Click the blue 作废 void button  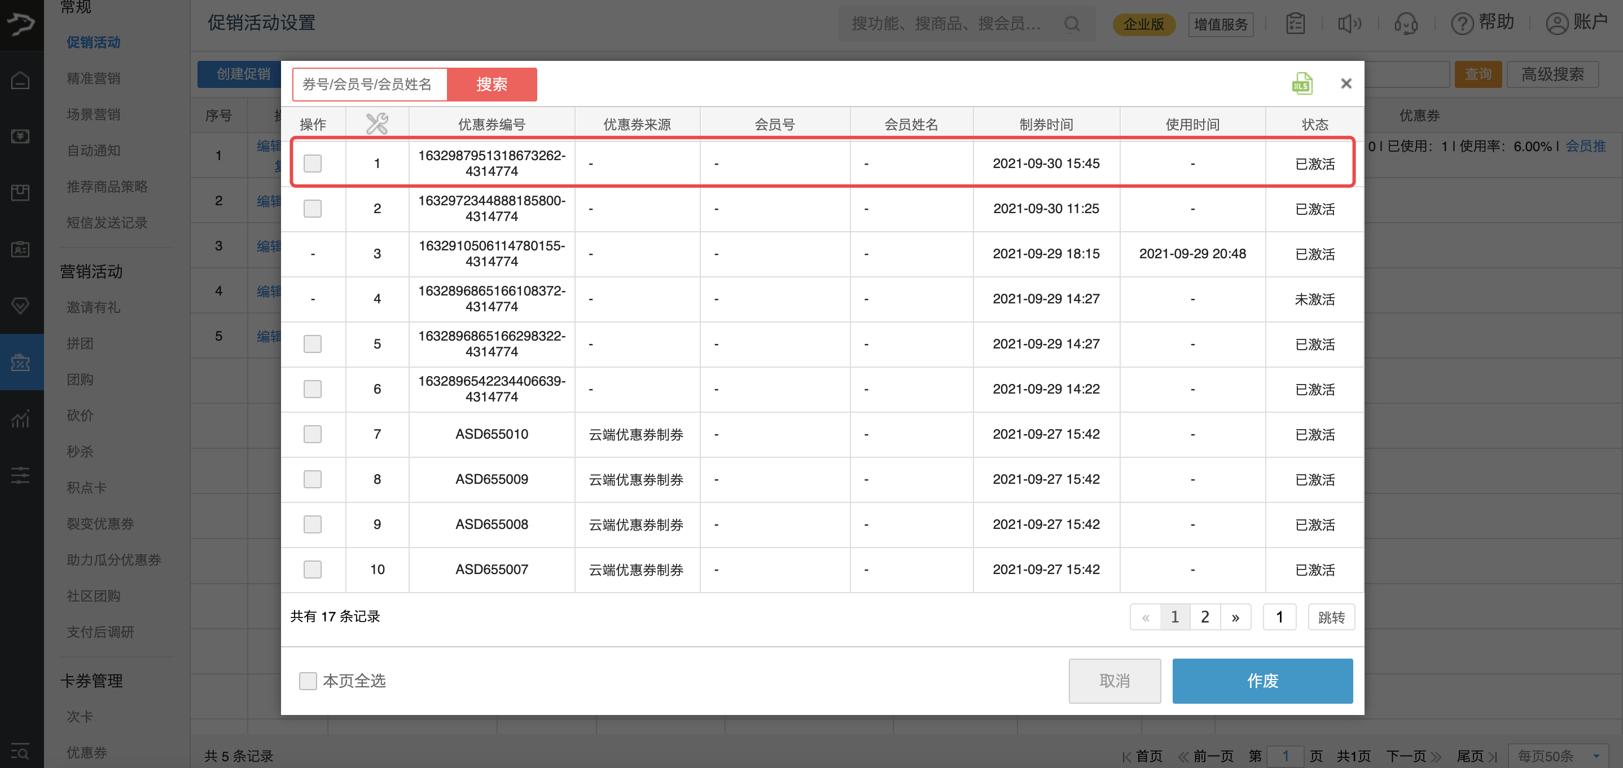1262,681
